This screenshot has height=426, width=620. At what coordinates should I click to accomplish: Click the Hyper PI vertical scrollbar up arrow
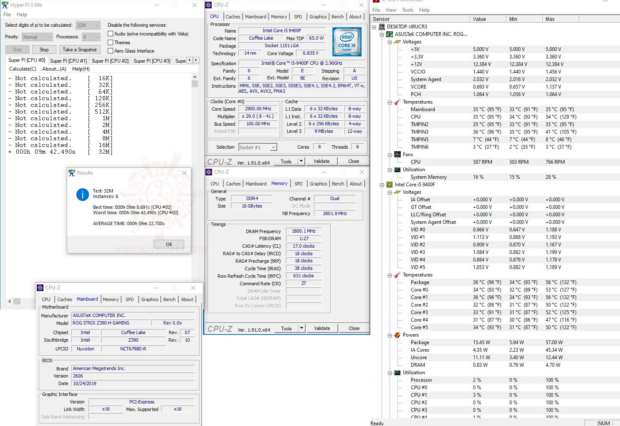point(195,77)
